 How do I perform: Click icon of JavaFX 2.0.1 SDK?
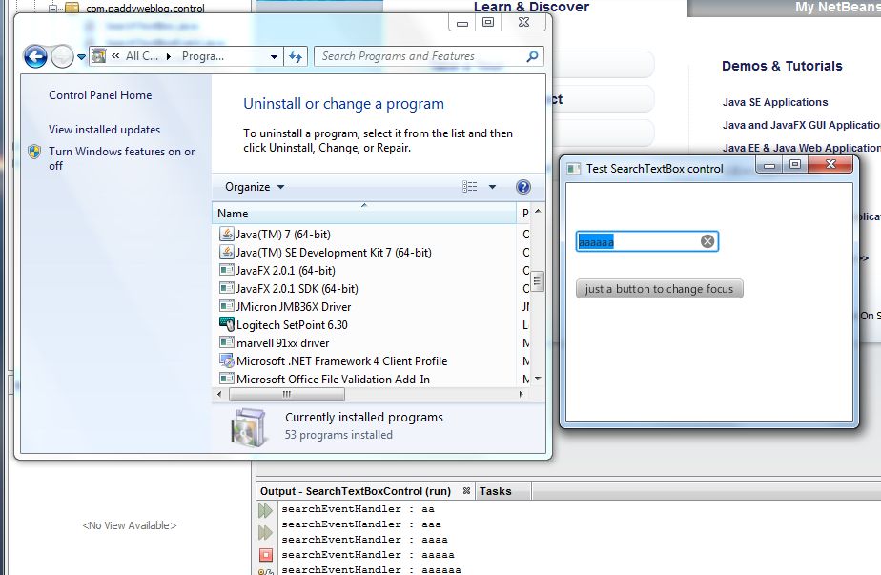point(226,288)
